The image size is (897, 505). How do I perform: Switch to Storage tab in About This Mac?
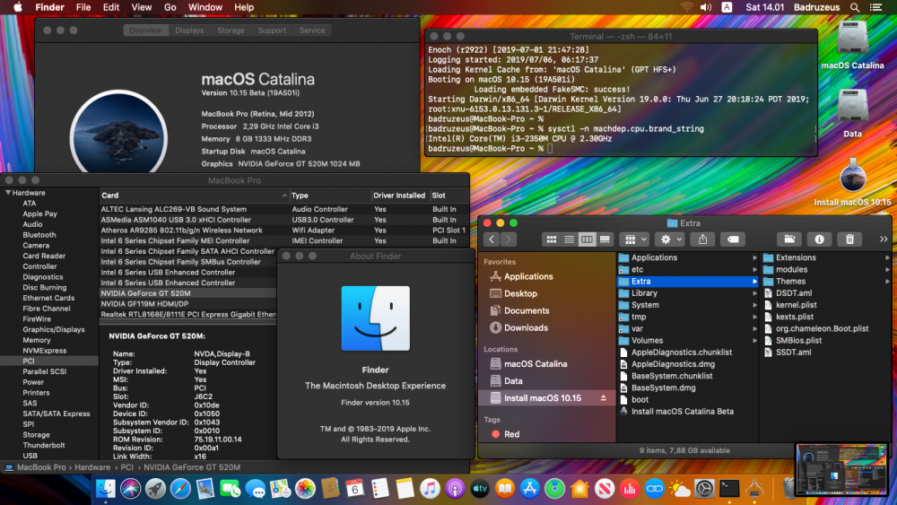[x=231, y=30]
